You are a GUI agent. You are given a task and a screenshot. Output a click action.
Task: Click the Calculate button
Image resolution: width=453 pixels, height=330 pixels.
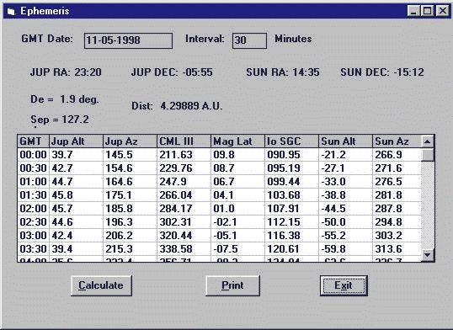[101, 285]
